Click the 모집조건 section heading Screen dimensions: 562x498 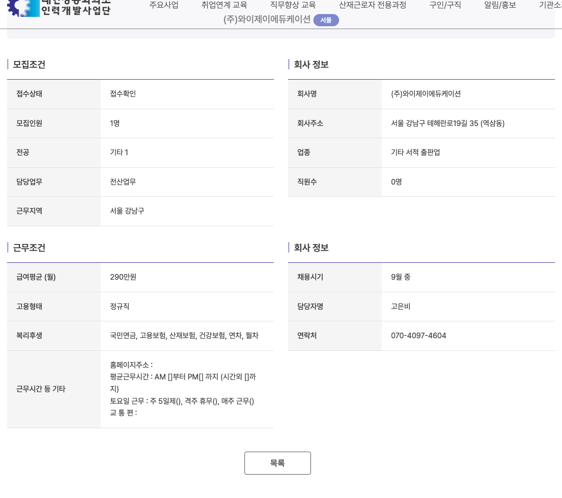(29, 65)
